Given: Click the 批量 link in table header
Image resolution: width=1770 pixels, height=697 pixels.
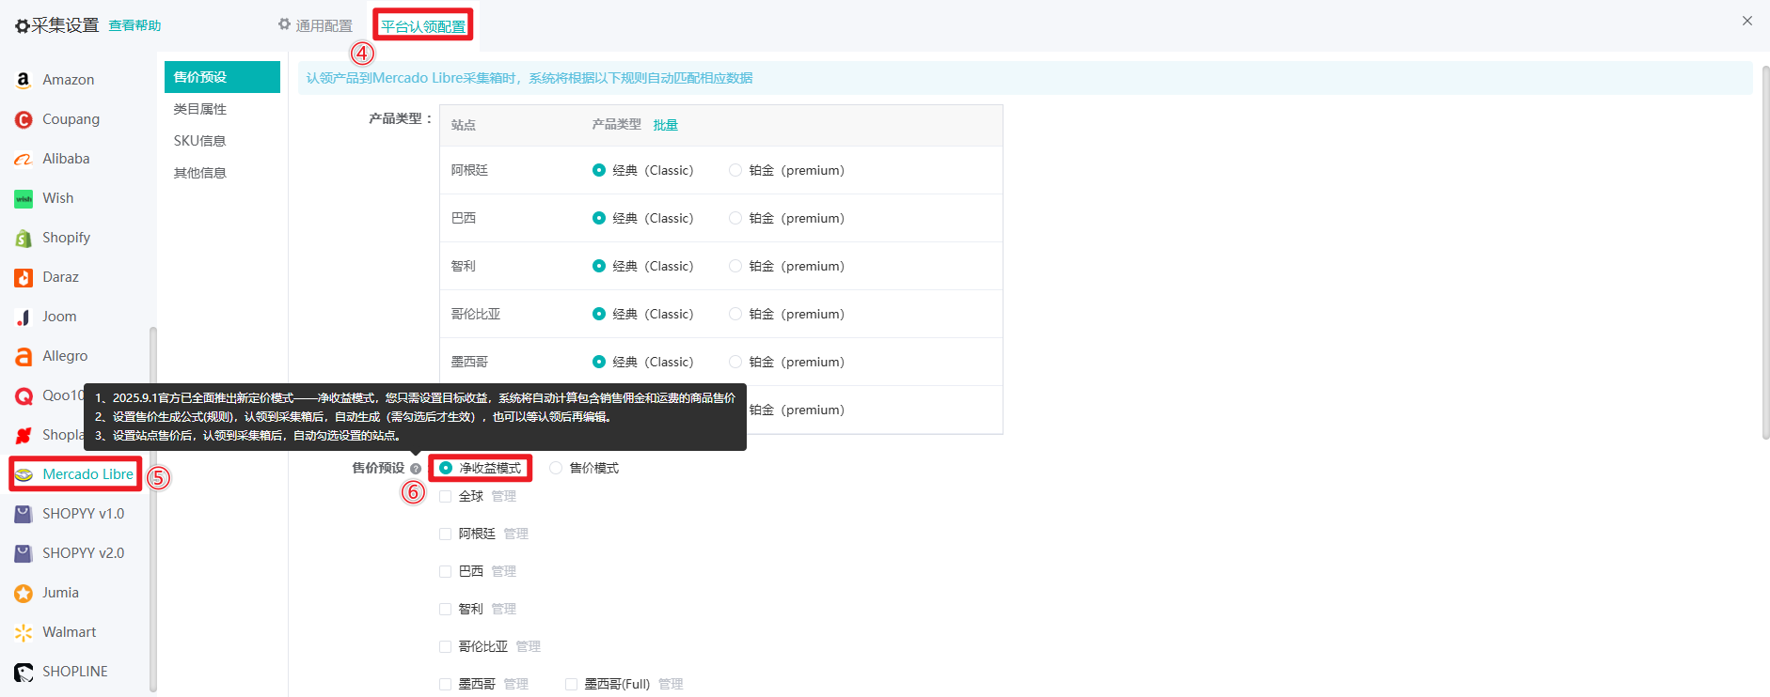Looking at the screenshot, I should [x=665, y=125].
